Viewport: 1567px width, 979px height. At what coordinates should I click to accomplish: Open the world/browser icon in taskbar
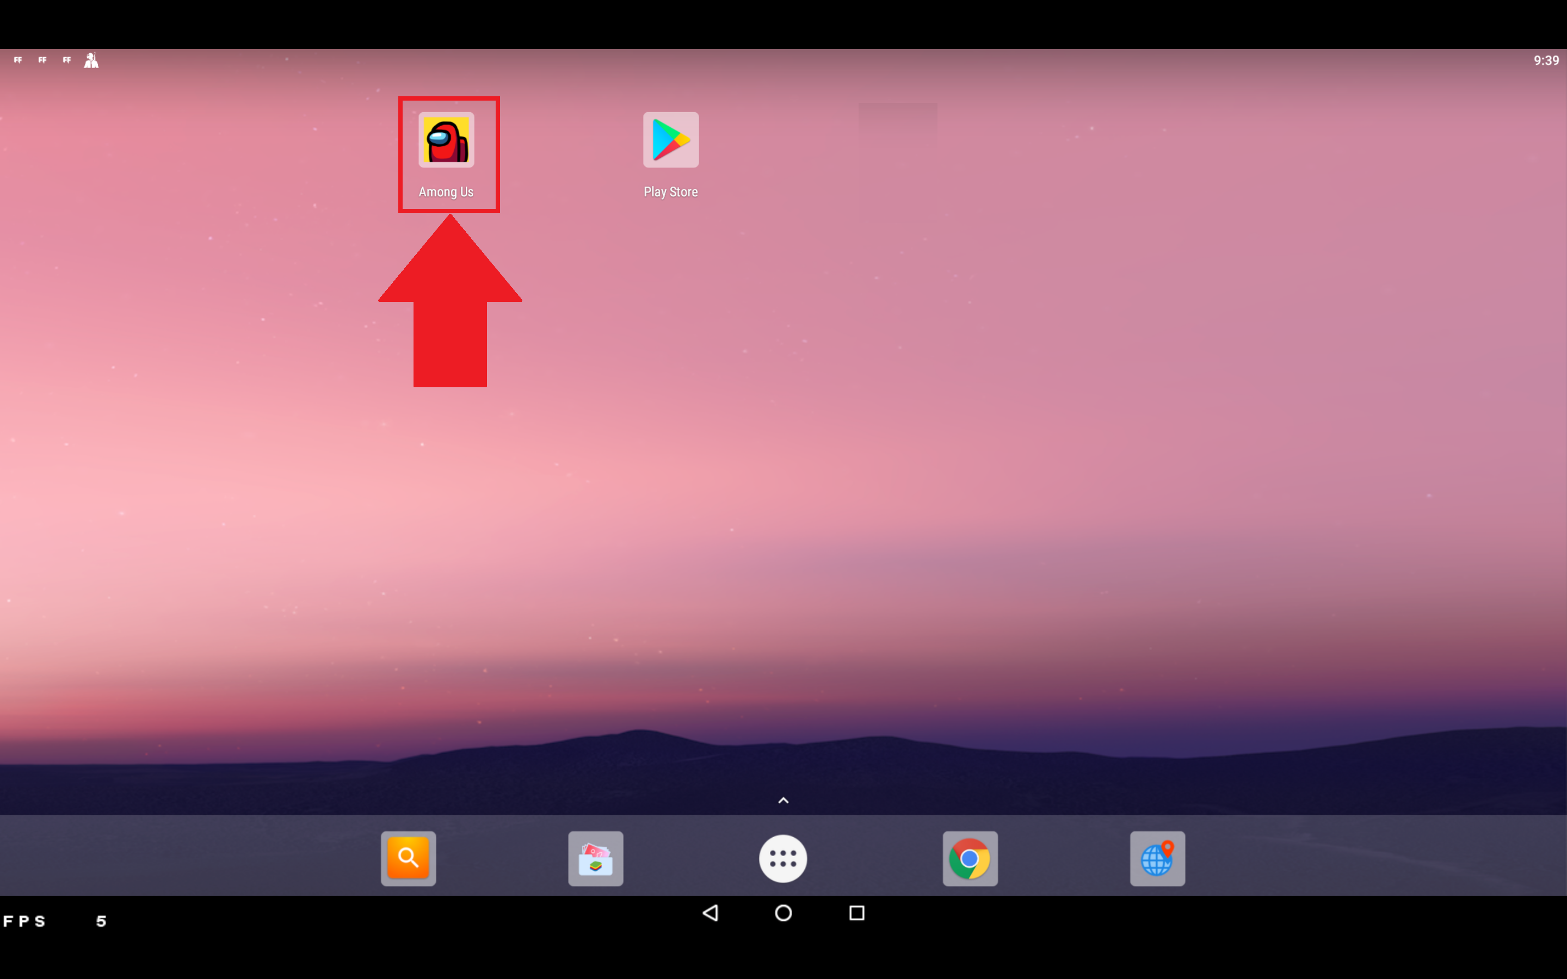click(x=1156, y=857)
